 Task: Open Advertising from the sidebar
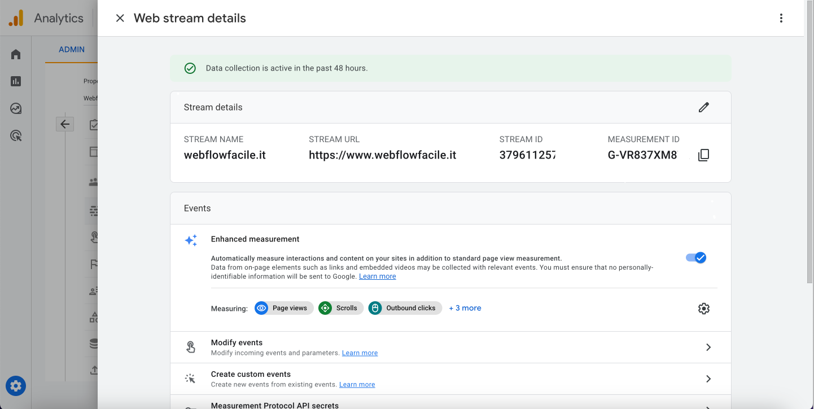pos(16,135)
